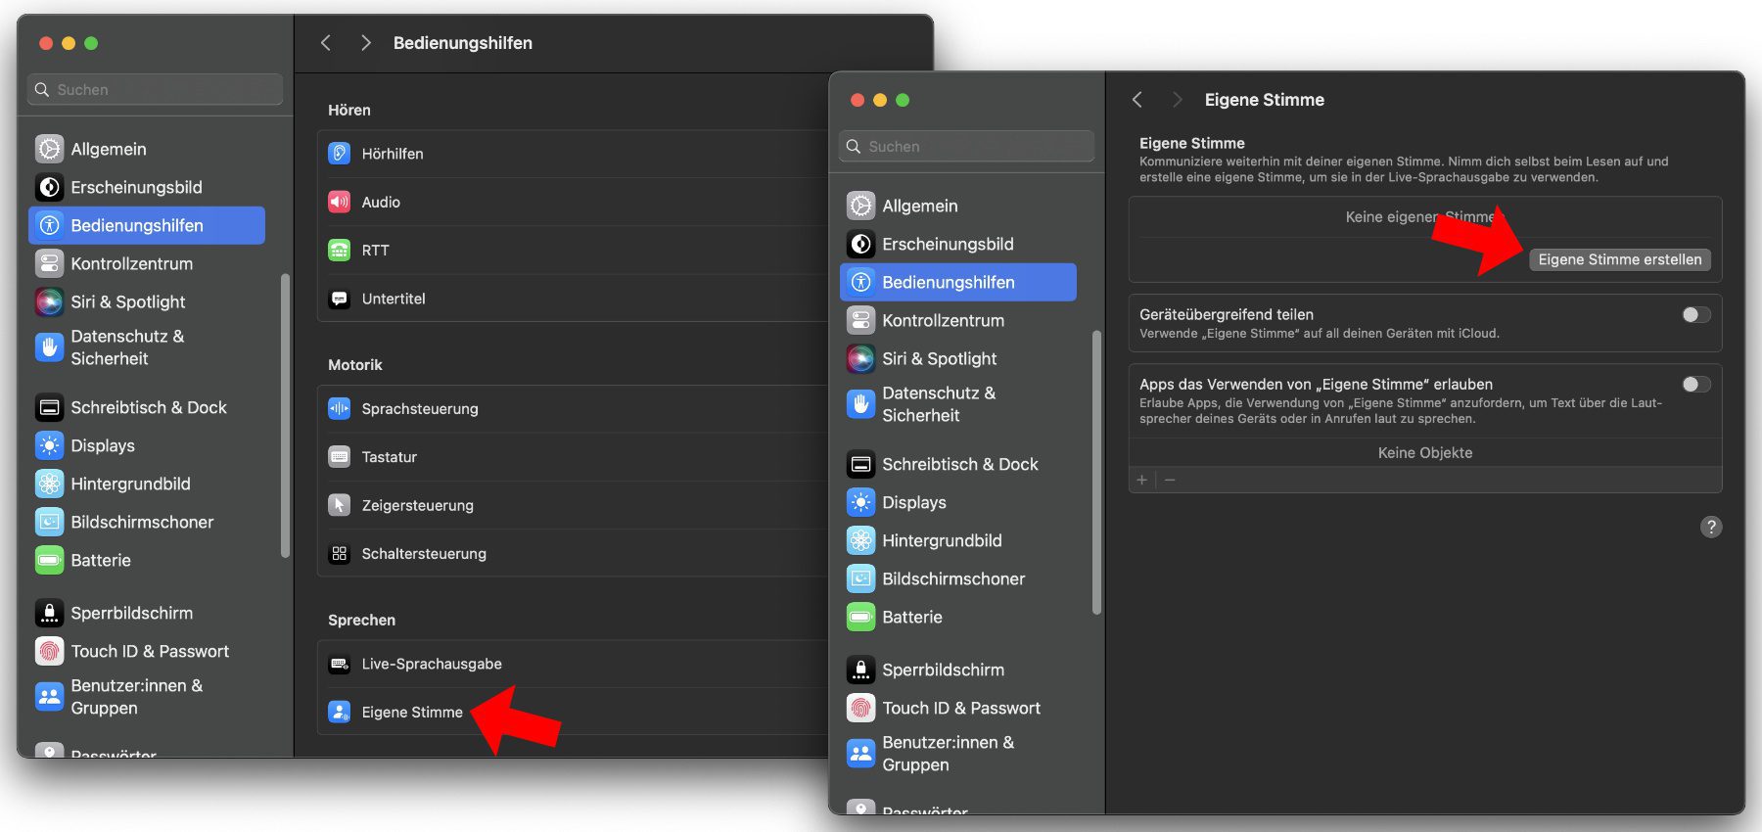Click the Eigene Stimme erstellen button
This screenshot has height=832, width=1762.
[x=1619, y=259]
